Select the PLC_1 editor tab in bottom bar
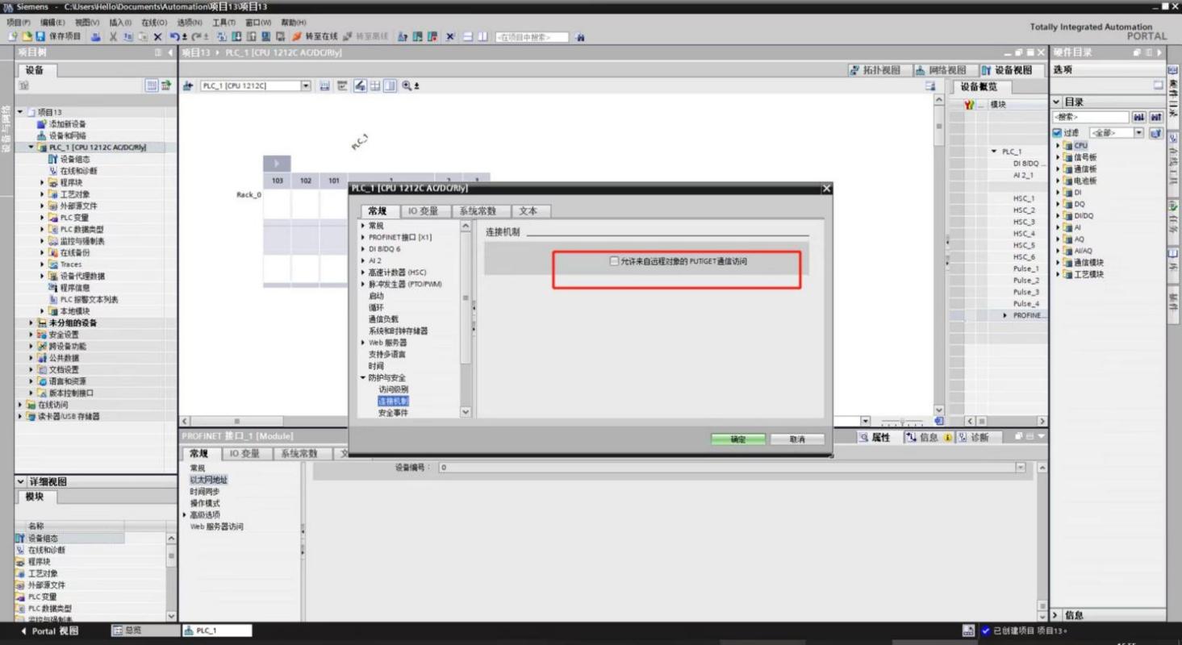Viewport: 1182px width, 645px height. click(x=216, y=630)
